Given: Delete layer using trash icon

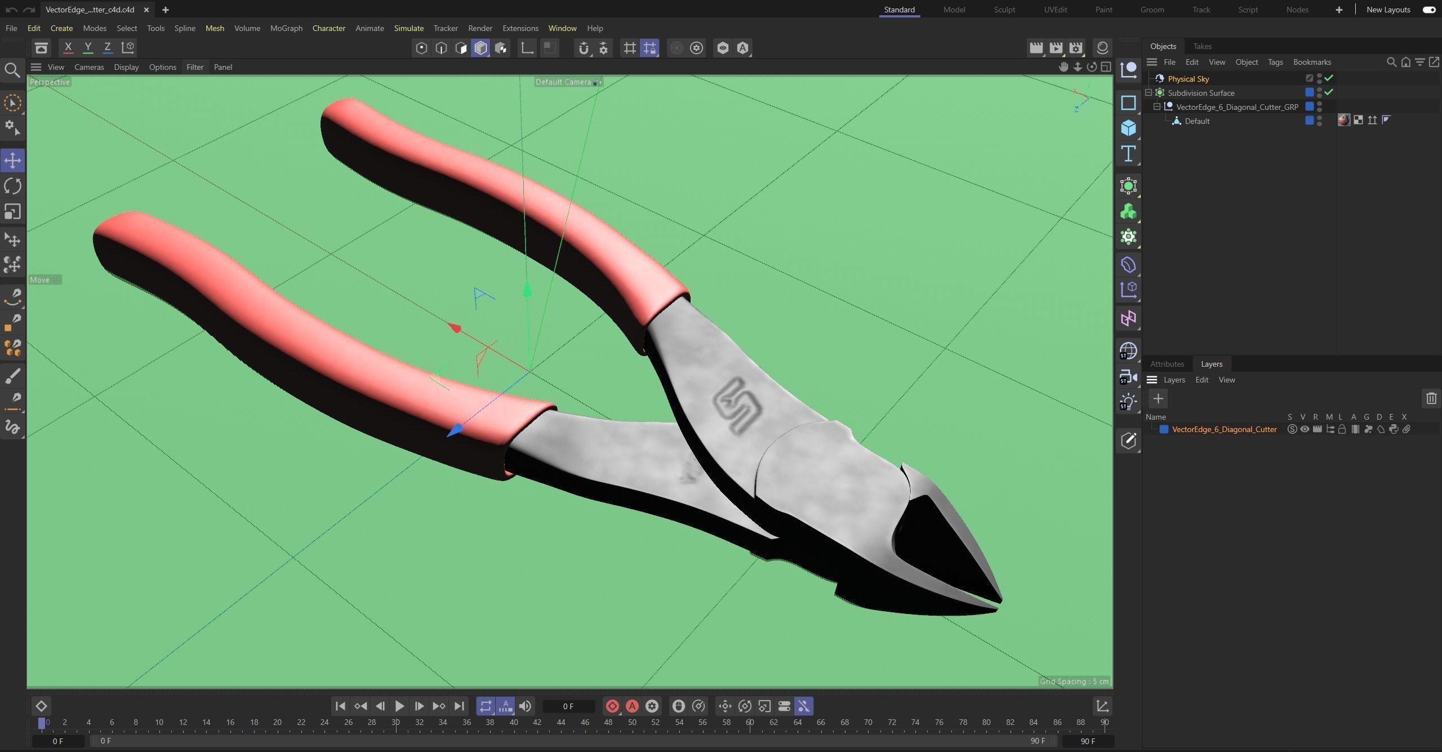Looking at the screenshot, I should pos(1431,399).
